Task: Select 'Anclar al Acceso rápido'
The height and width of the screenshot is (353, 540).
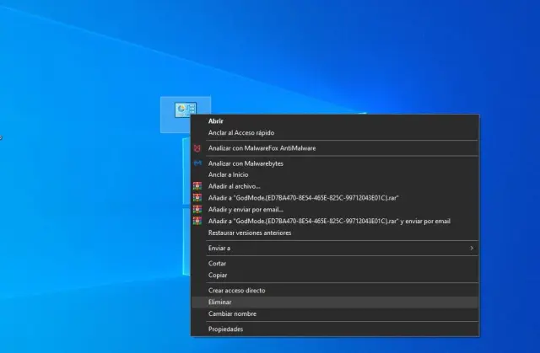Action: point(240,132)
